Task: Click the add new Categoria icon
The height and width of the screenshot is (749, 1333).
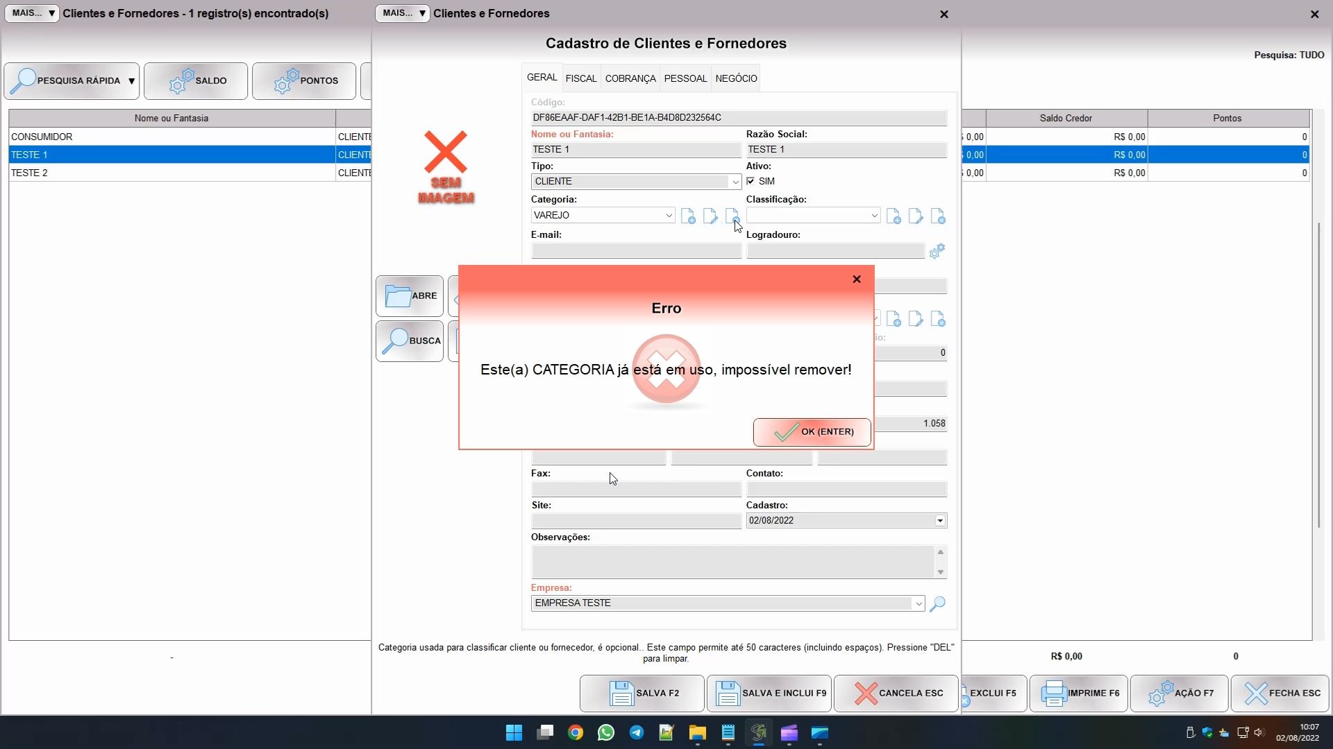Action: click(688, 216)
